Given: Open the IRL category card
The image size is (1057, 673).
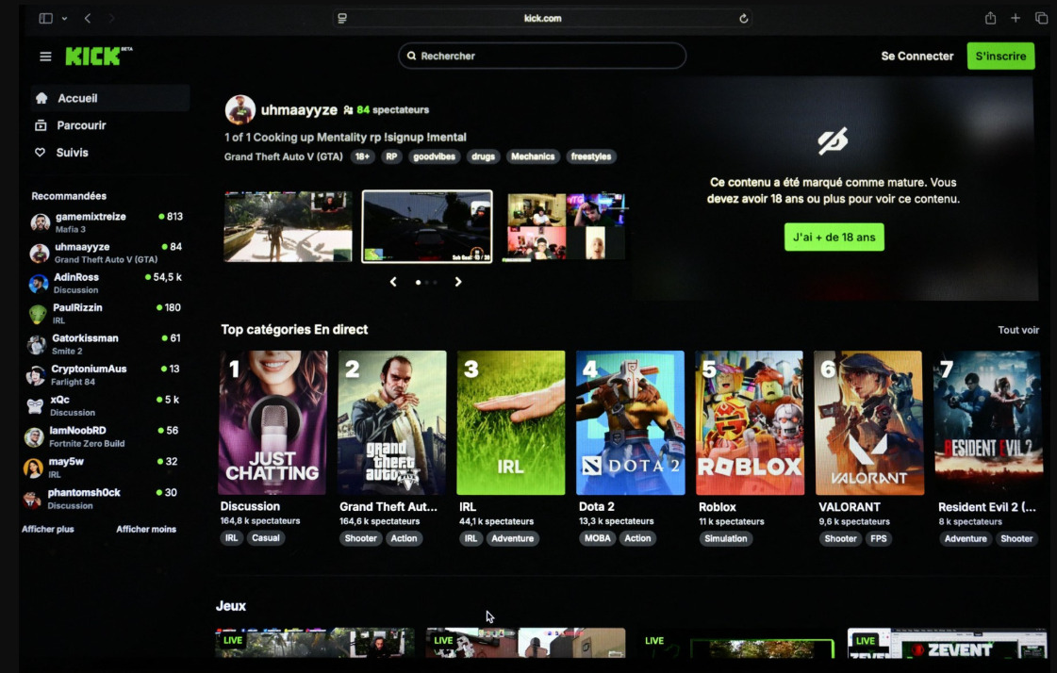Looking at the screenshot, I should (511, 422).
